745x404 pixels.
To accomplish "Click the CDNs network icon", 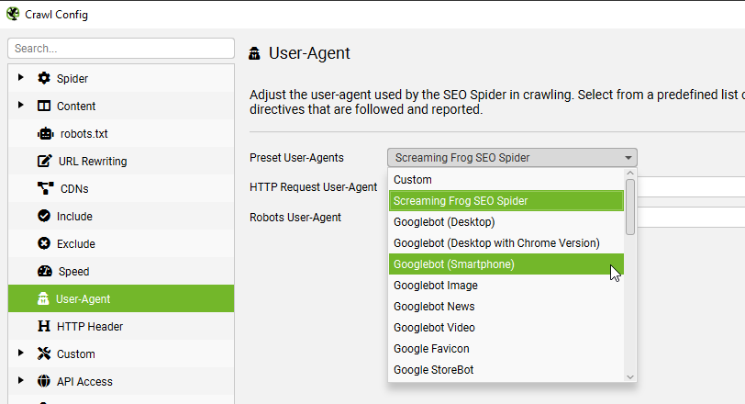I will click(44, 188).
